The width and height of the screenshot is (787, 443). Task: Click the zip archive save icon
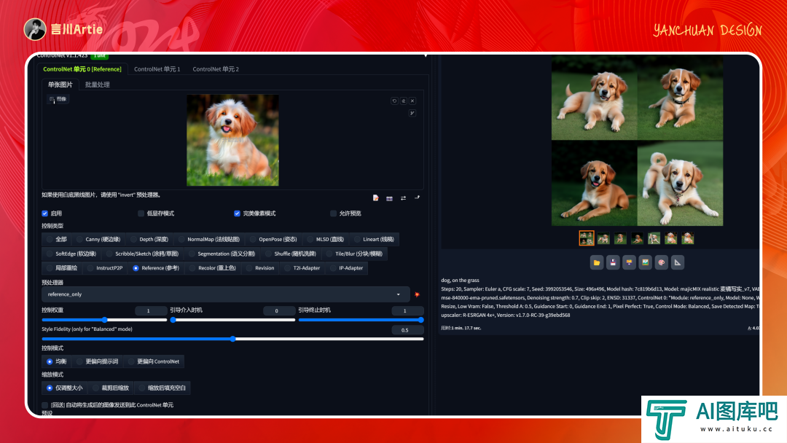629,262
